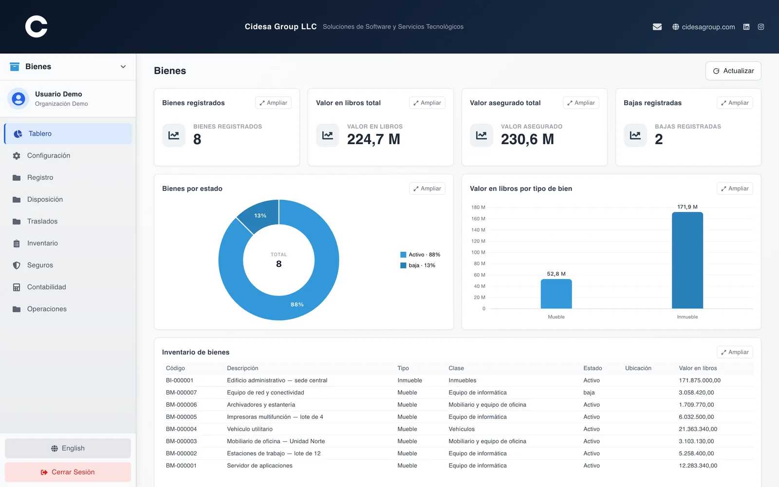Open the Contabilidad menu item

pyautogui.click(x=68, y=287)
